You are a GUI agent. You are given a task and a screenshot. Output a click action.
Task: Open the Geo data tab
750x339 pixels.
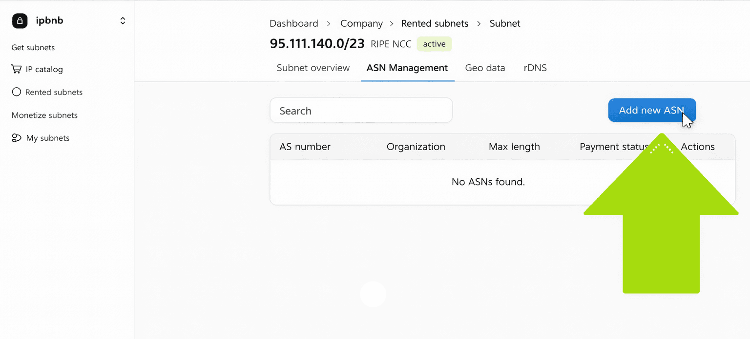tap(485, 68)
